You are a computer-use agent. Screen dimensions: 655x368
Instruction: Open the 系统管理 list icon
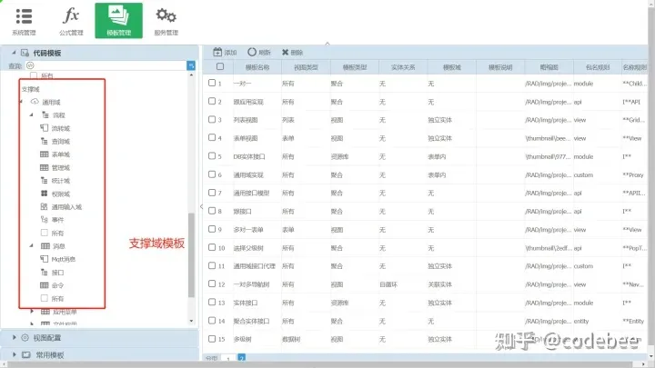tap(24, 16)
